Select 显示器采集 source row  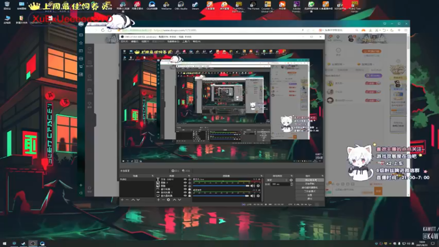click(173, 196)
